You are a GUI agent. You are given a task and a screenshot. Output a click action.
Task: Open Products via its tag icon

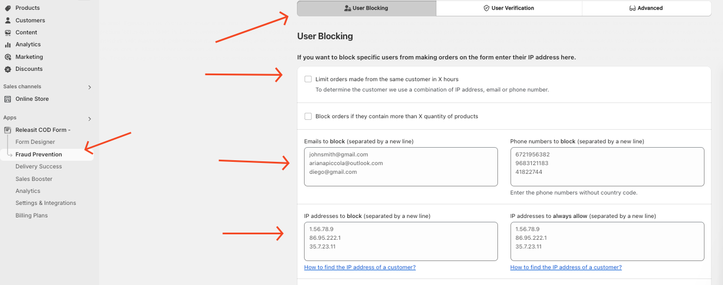click(x=8, y=8)
